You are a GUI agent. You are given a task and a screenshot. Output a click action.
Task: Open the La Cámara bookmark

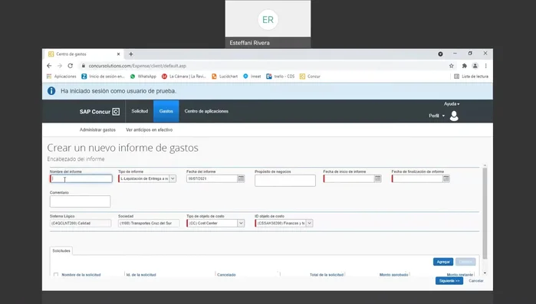point(184,77)
